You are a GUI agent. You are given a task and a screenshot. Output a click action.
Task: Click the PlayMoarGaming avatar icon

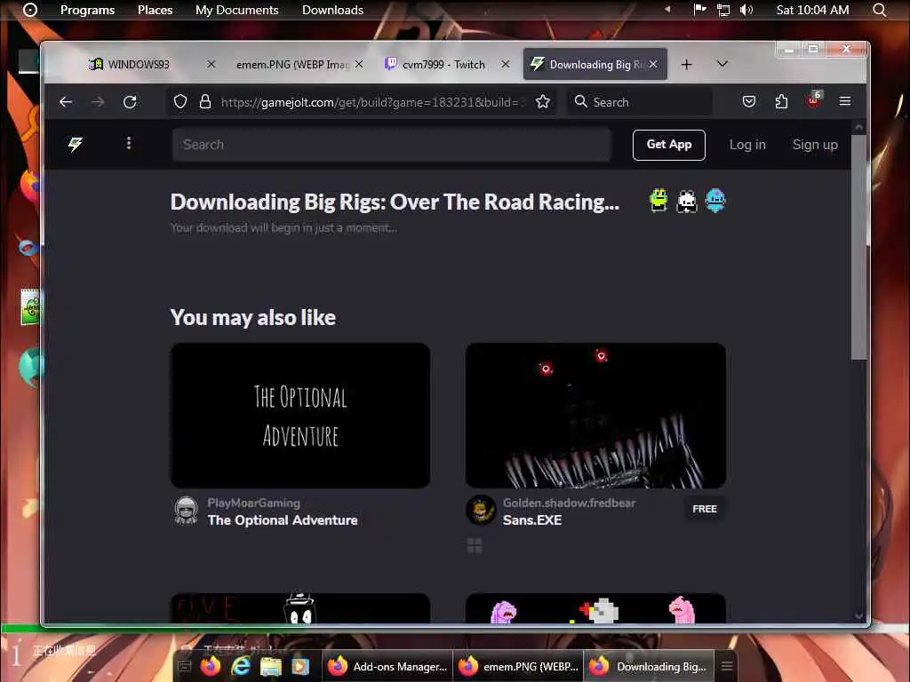pos(187,511)
